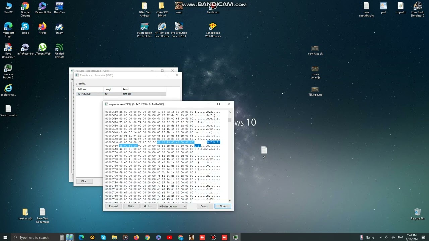429x241 pixels.
Task: Select the New Text Document file
Action: 42,216
